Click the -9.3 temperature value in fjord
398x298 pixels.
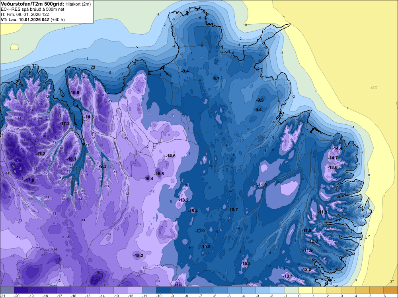coord(103,166)
